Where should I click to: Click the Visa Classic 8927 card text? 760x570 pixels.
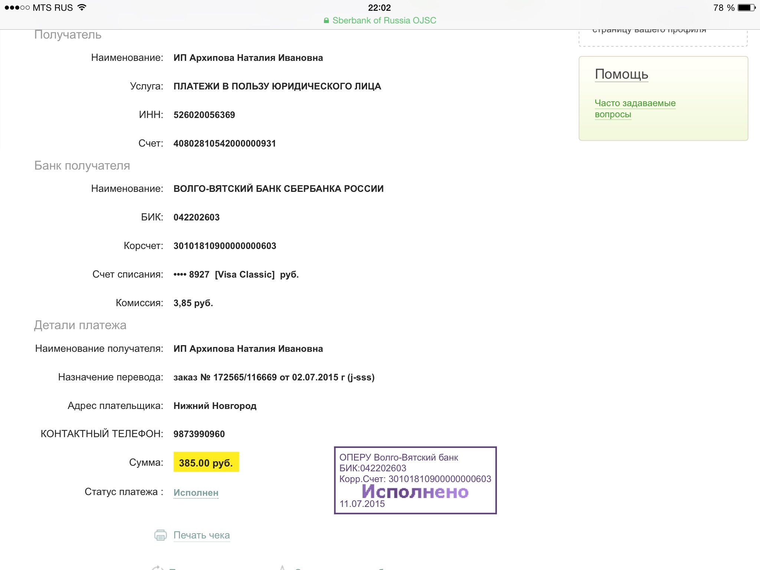point(236,274)
